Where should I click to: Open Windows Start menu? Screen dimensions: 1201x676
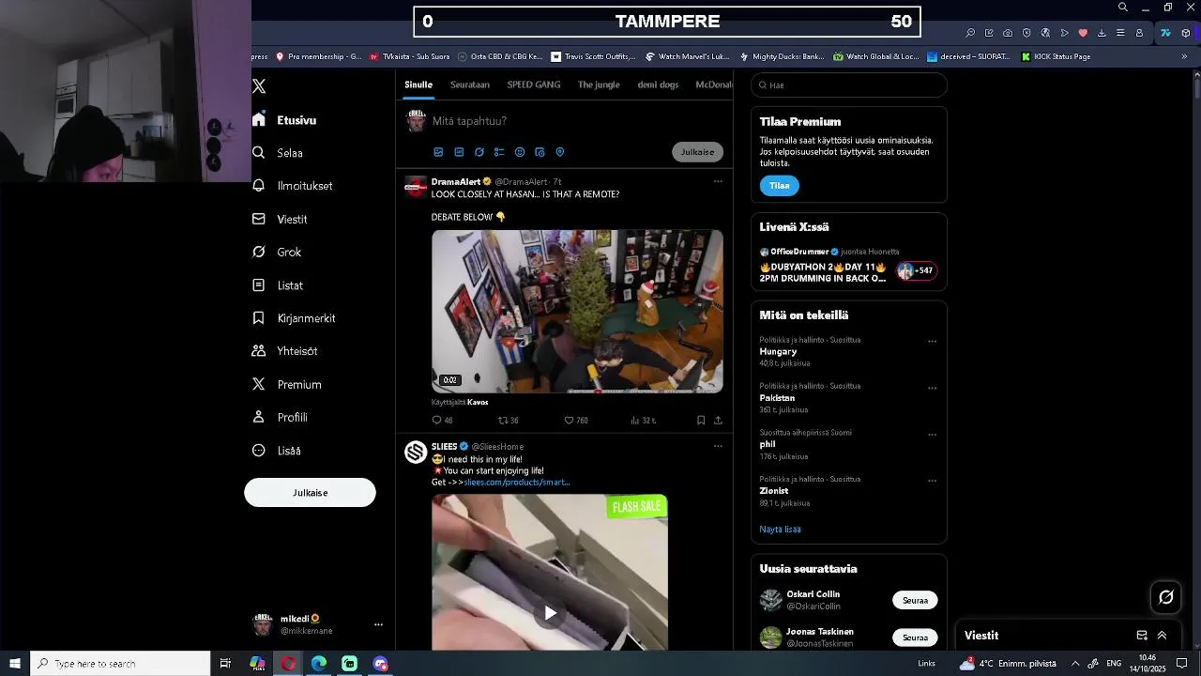15,664
